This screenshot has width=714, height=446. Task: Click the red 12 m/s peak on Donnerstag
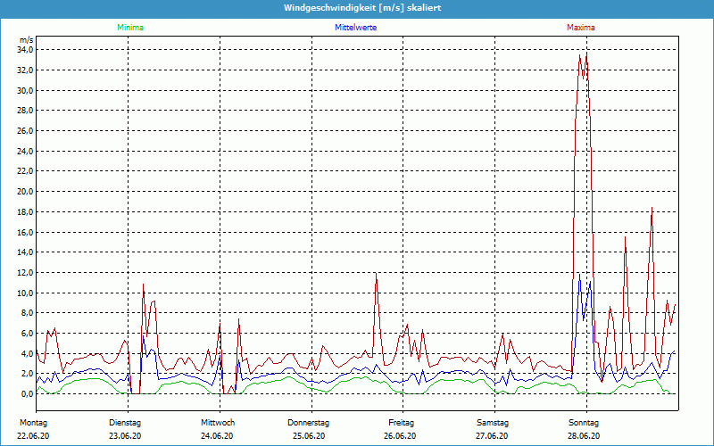(376, 274)
